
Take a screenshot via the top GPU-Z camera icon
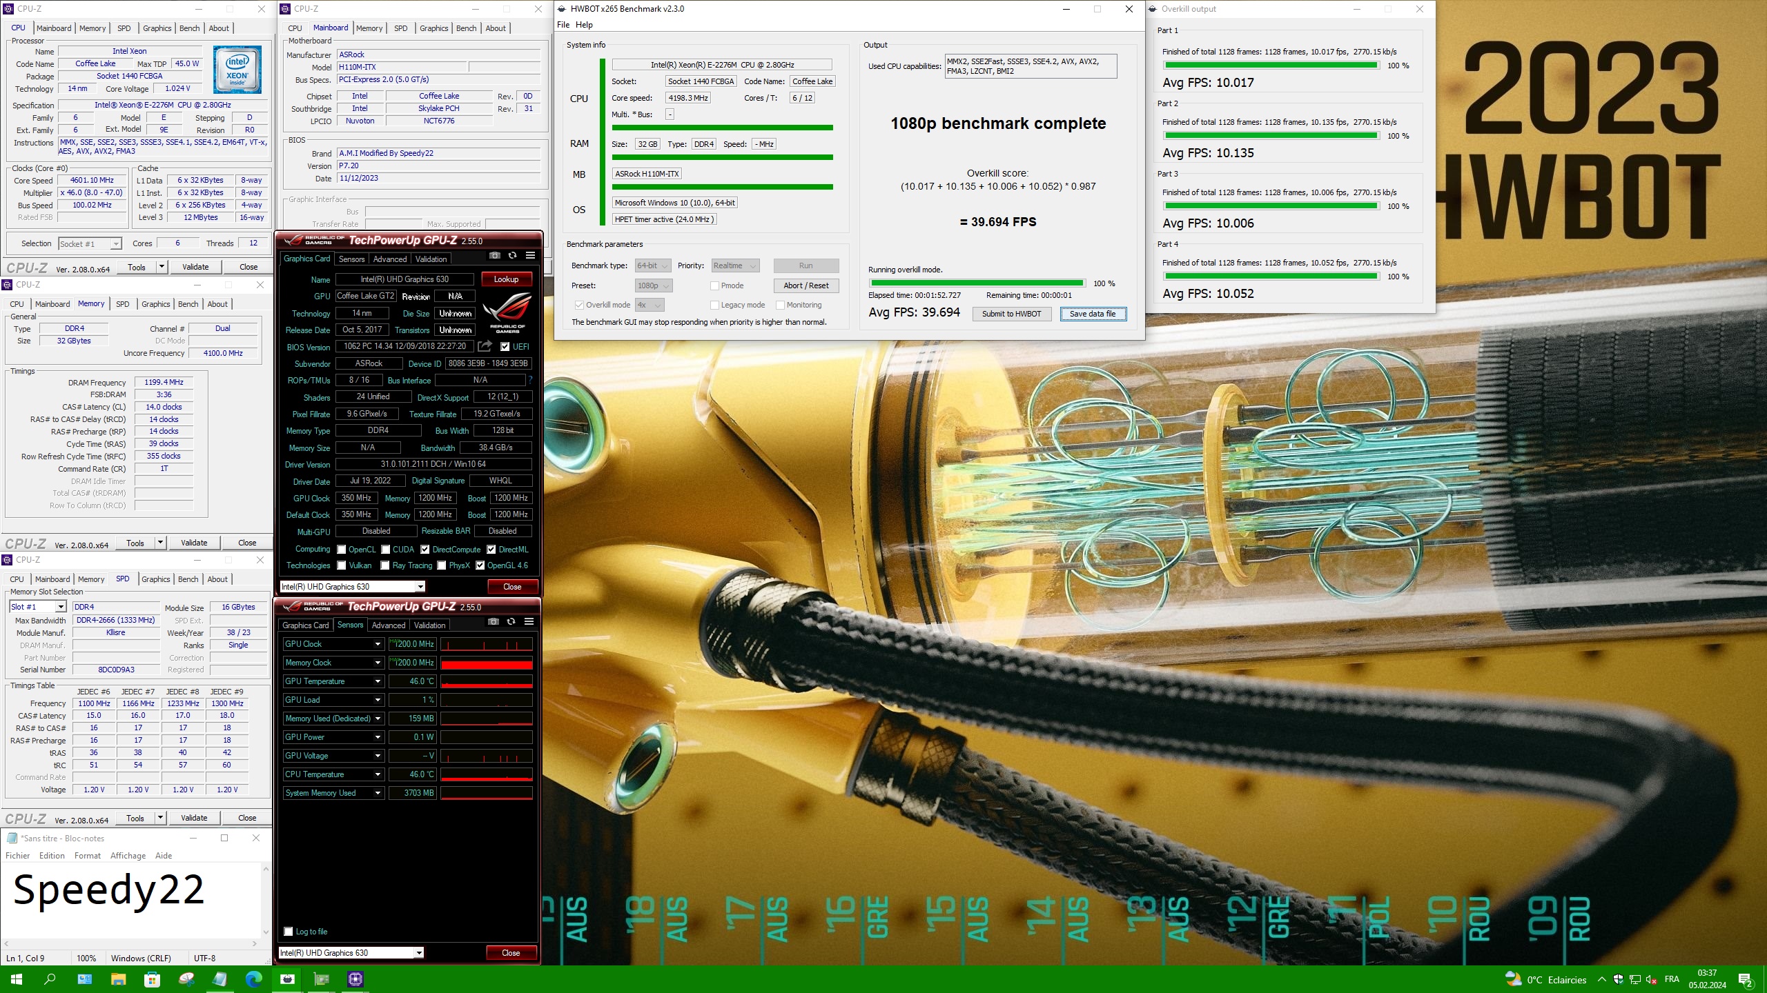[x=494, y=255]
